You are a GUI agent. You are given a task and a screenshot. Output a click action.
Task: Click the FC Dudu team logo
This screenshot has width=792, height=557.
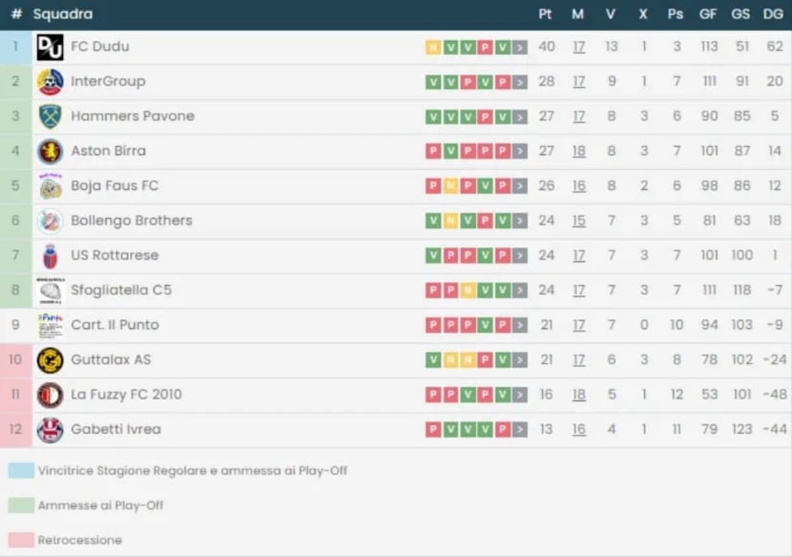(50, 47)
